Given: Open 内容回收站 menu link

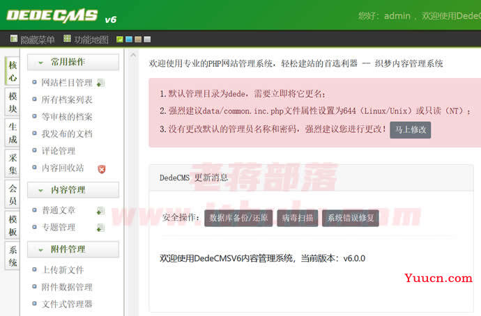Looking at the screenshot, I should (63, 168).
